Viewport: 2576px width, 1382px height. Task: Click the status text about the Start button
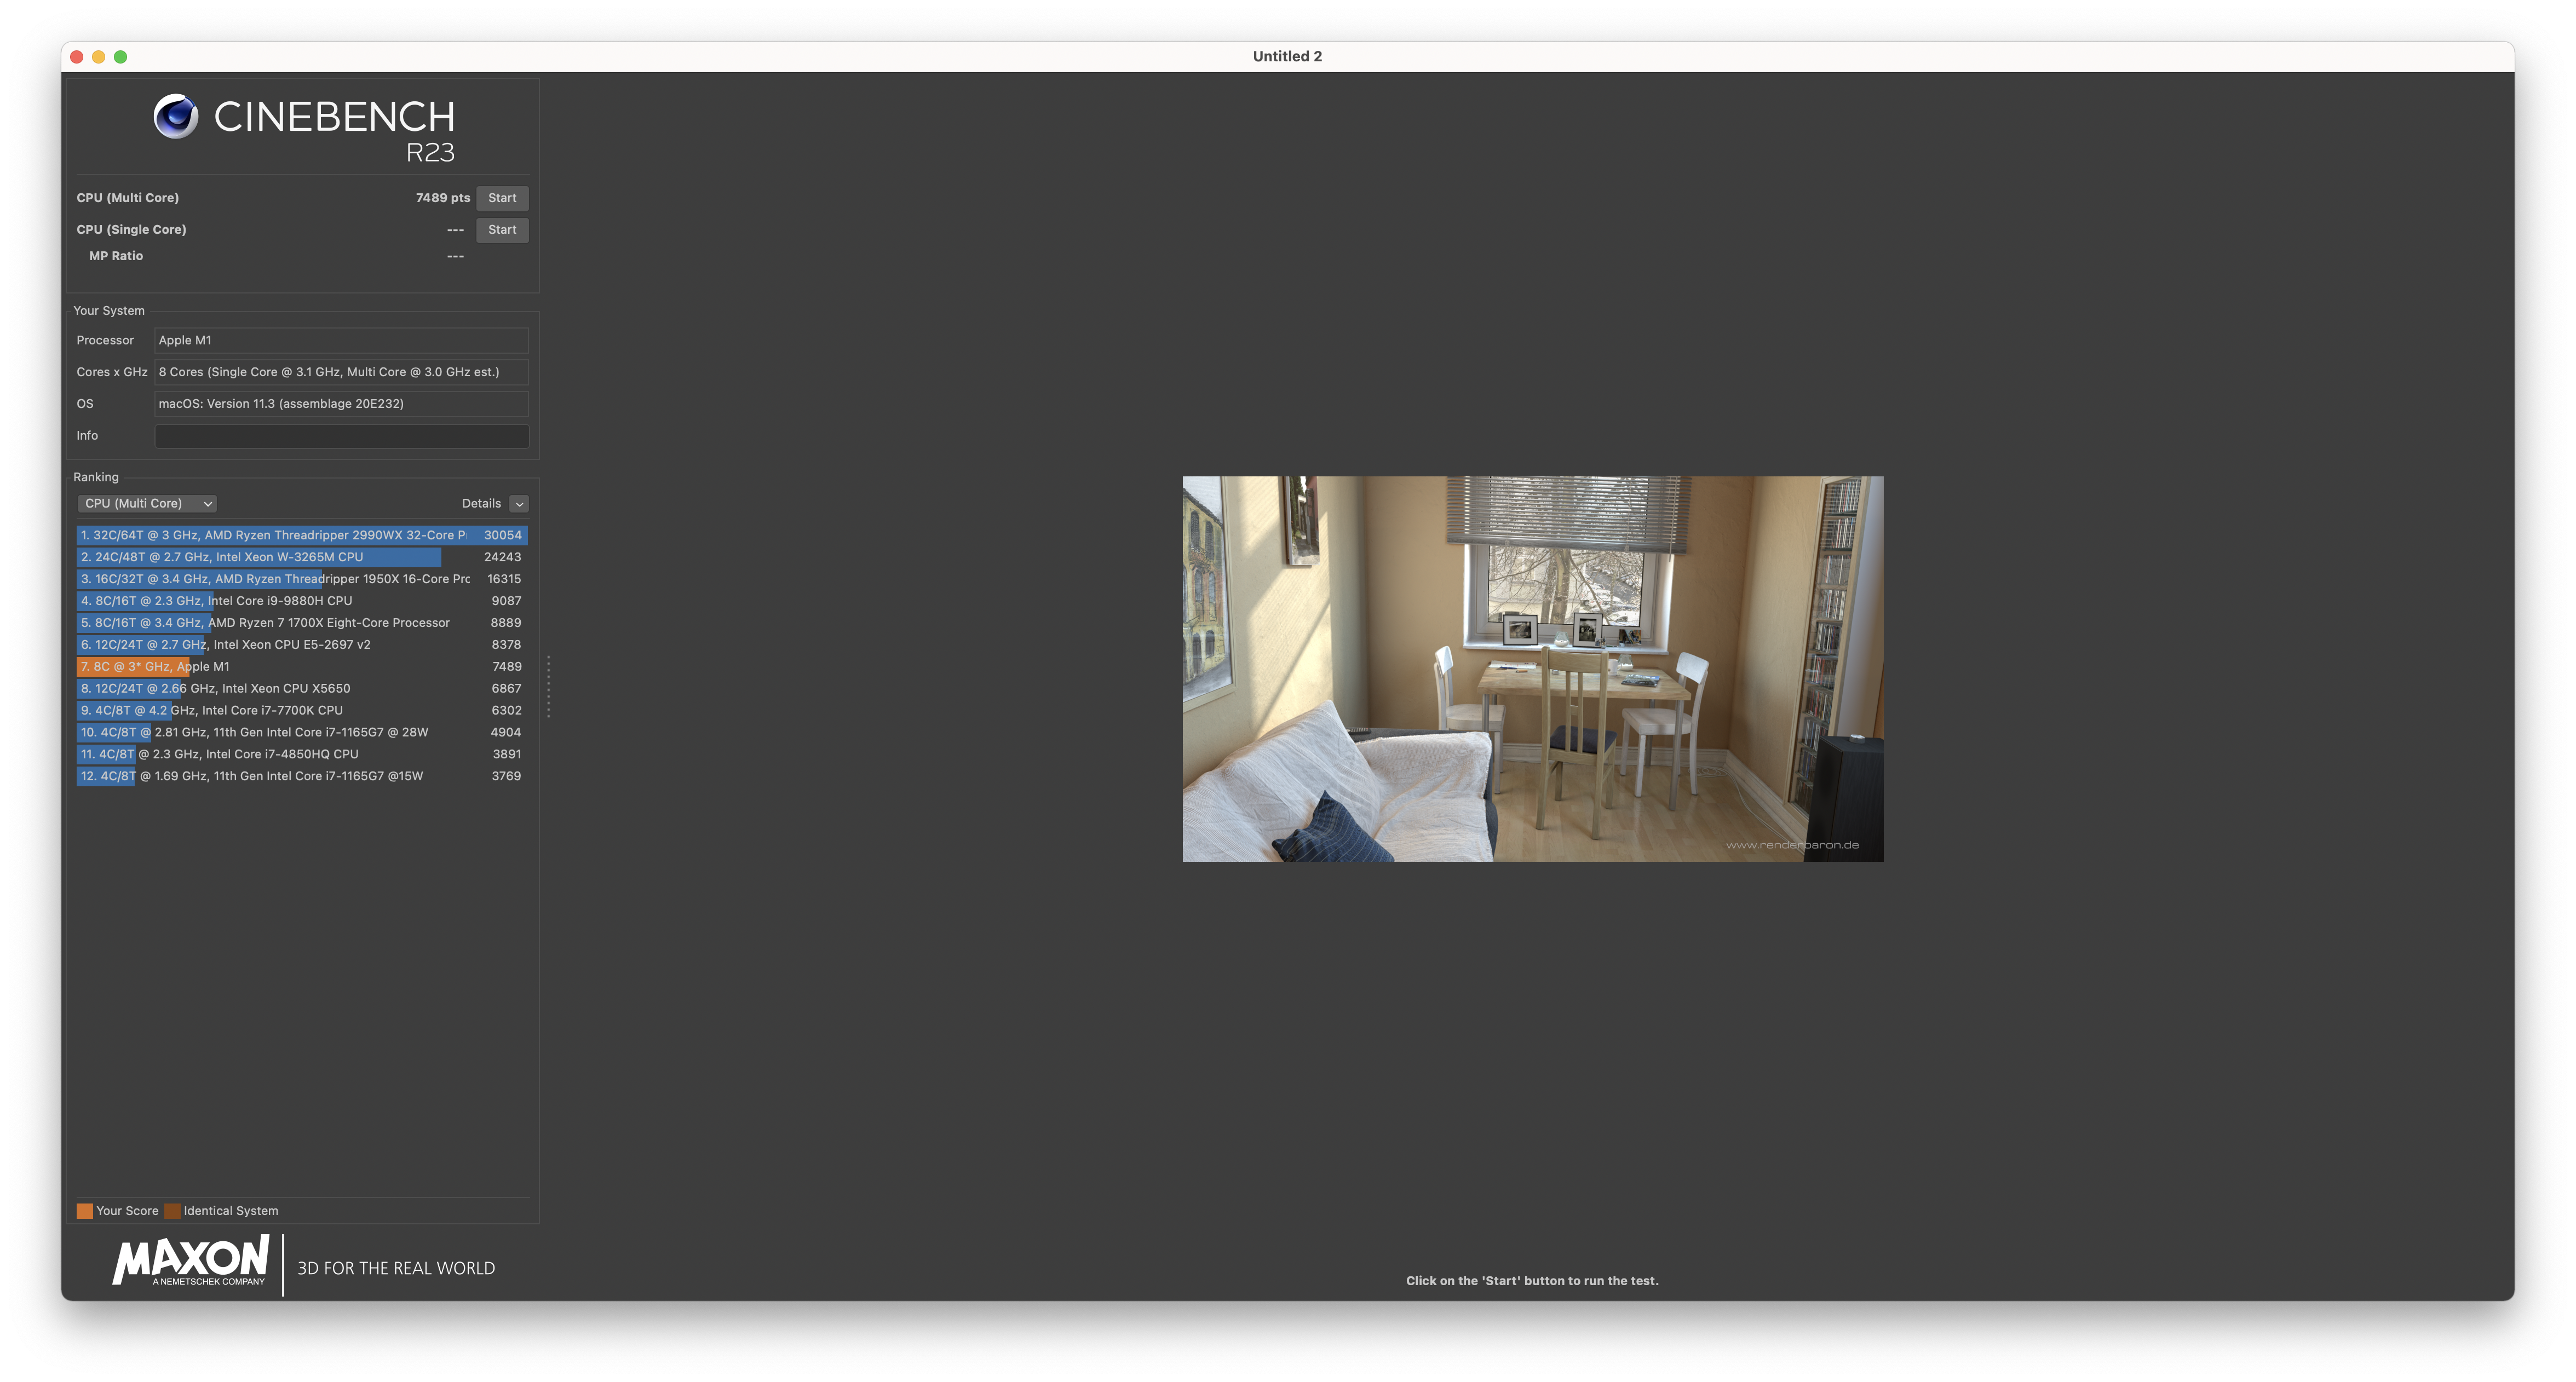(1532, 1281)
